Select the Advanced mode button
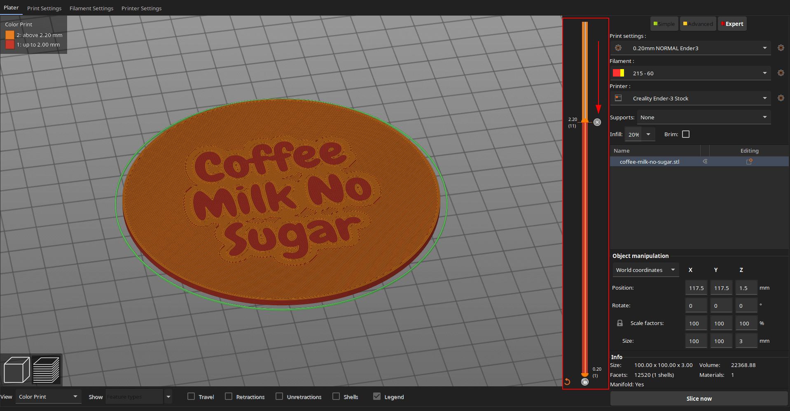Screen dimensions: 790x411 pyautogui.click(x=698, y=24)
